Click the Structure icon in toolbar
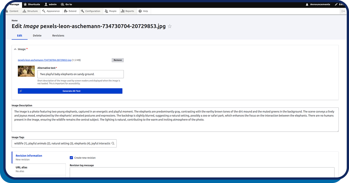The height and width of the screenshot is (183, 349). (x=24, y=11)
